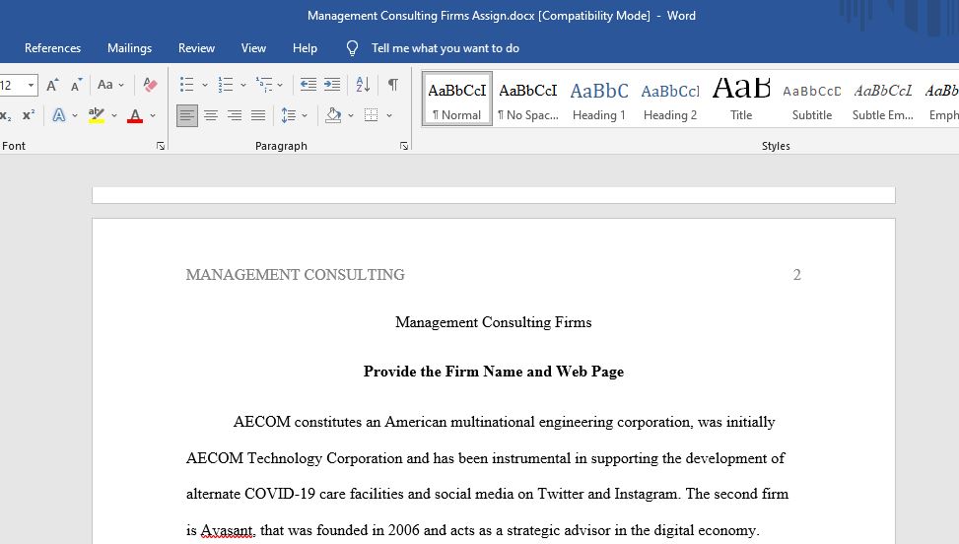
Task: Align text right
Action: [235, 115]
